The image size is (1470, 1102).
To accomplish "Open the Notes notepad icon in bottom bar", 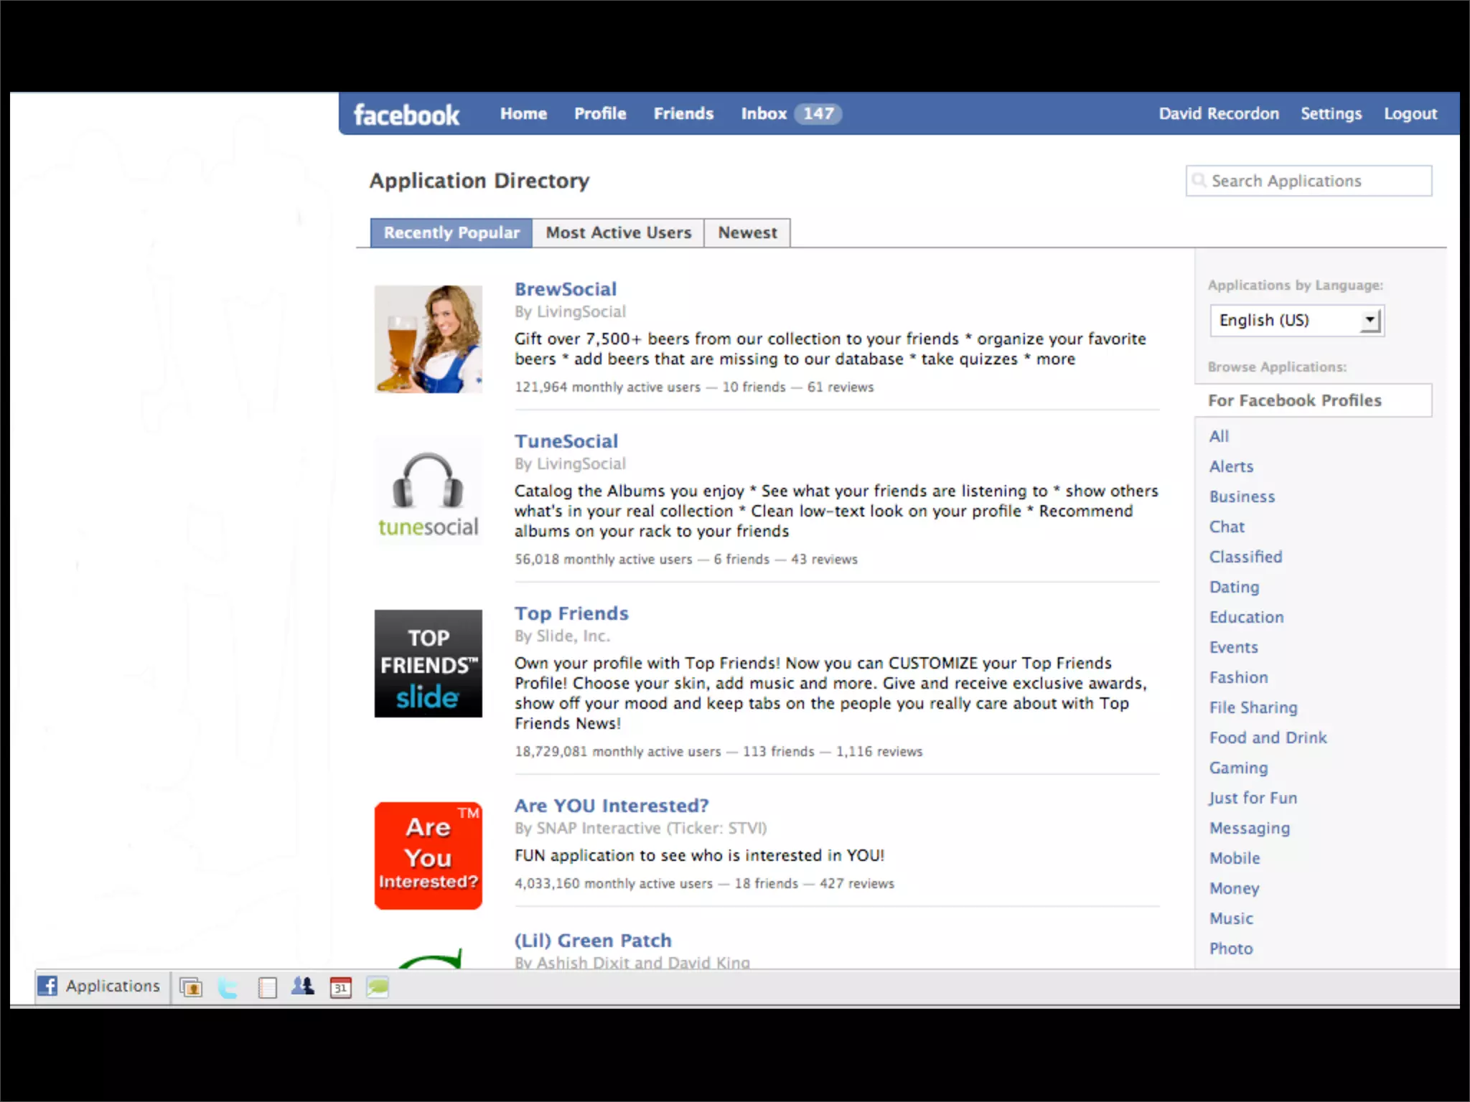I will [267, 987].
